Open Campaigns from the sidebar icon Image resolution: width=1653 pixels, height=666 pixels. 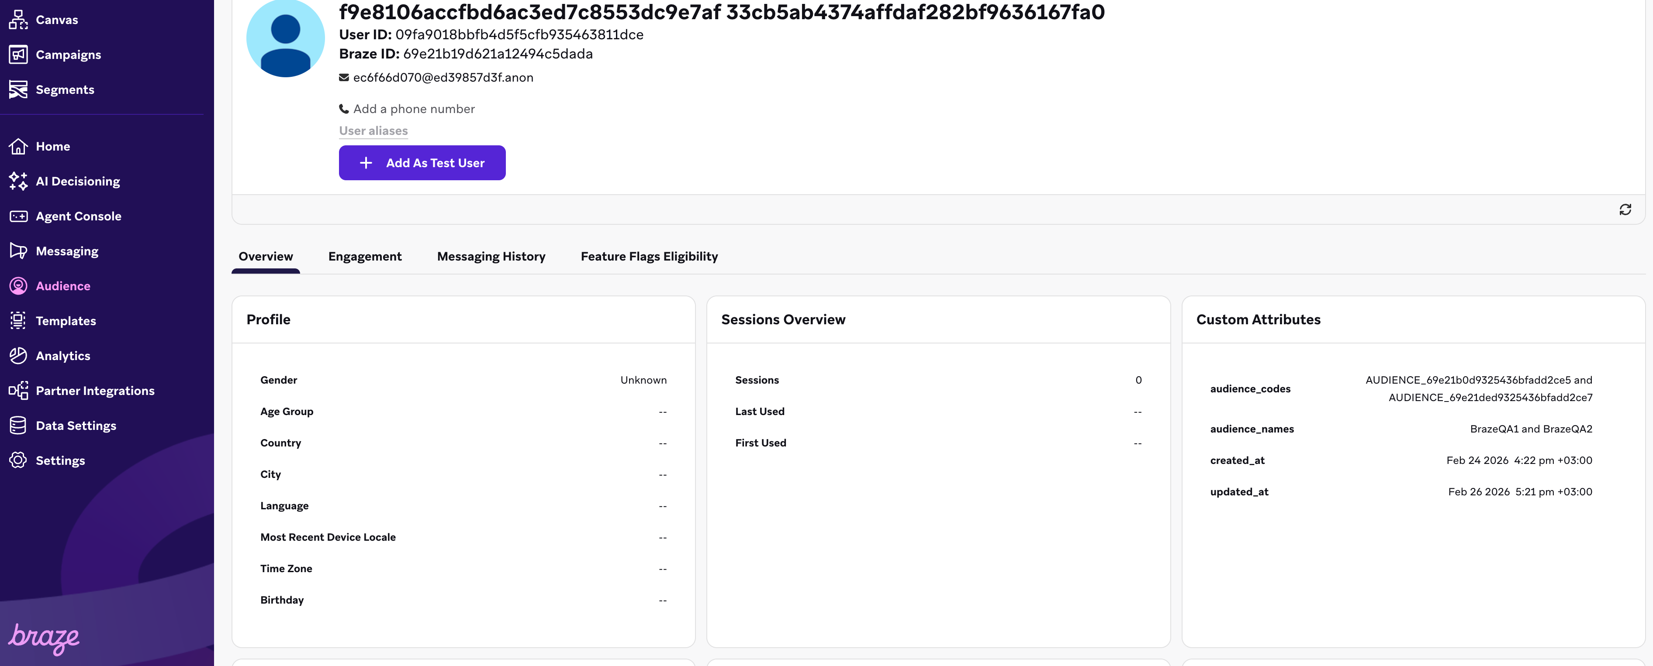click(18, 55)
